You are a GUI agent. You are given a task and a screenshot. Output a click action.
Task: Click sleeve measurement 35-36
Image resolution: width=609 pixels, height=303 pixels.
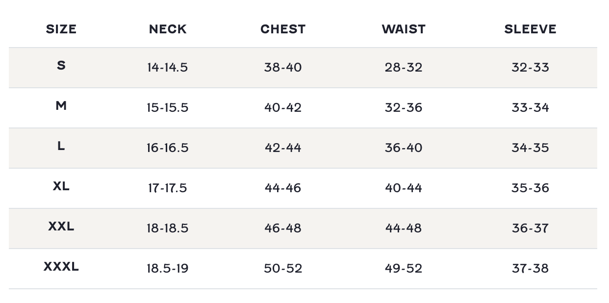[530, 188]
